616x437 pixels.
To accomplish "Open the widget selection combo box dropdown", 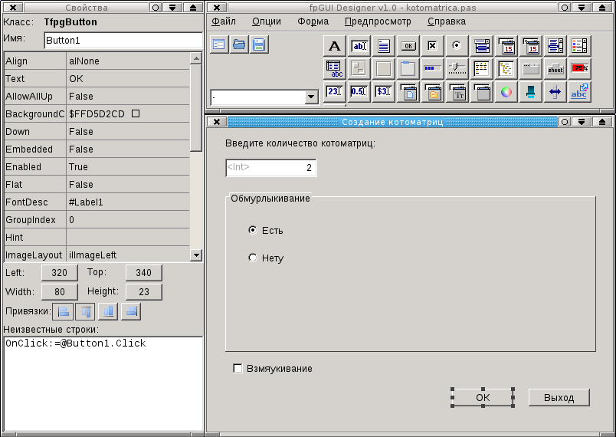I will pos(311,97).
